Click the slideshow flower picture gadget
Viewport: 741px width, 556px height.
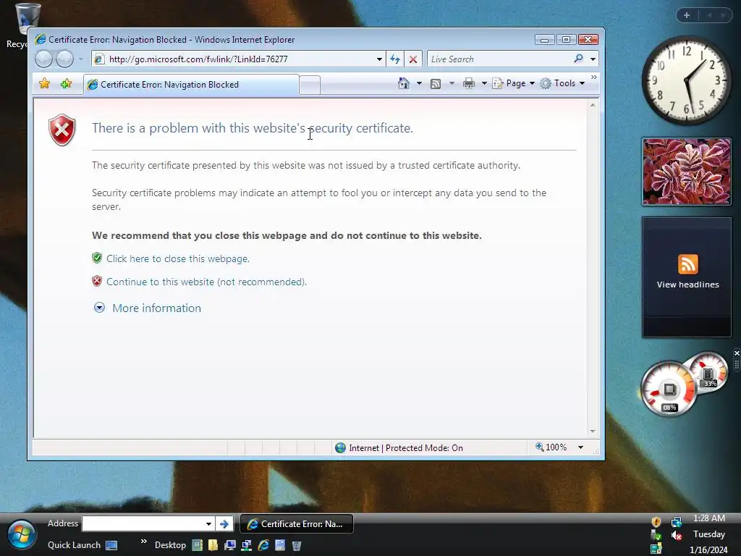click(687, 172)
